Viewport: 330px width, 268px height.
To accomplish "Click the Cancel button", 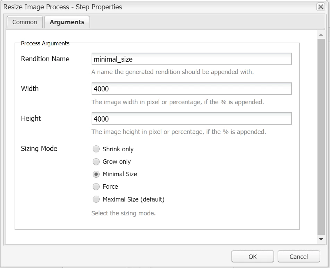I will (298, 257).
